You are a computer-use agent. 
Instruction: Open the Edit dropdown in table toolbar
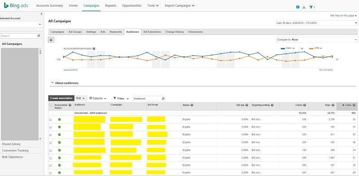(81, 98)
